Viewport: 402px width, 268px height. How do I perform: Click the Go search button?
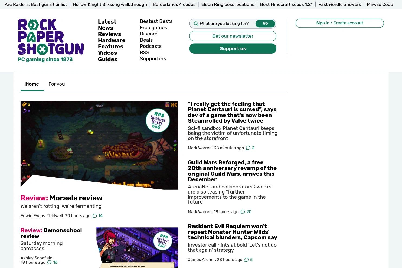tap(265, 24)
